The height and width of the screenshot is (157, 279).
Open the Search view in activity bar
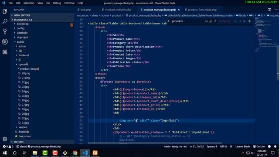[x=5, y=21]
